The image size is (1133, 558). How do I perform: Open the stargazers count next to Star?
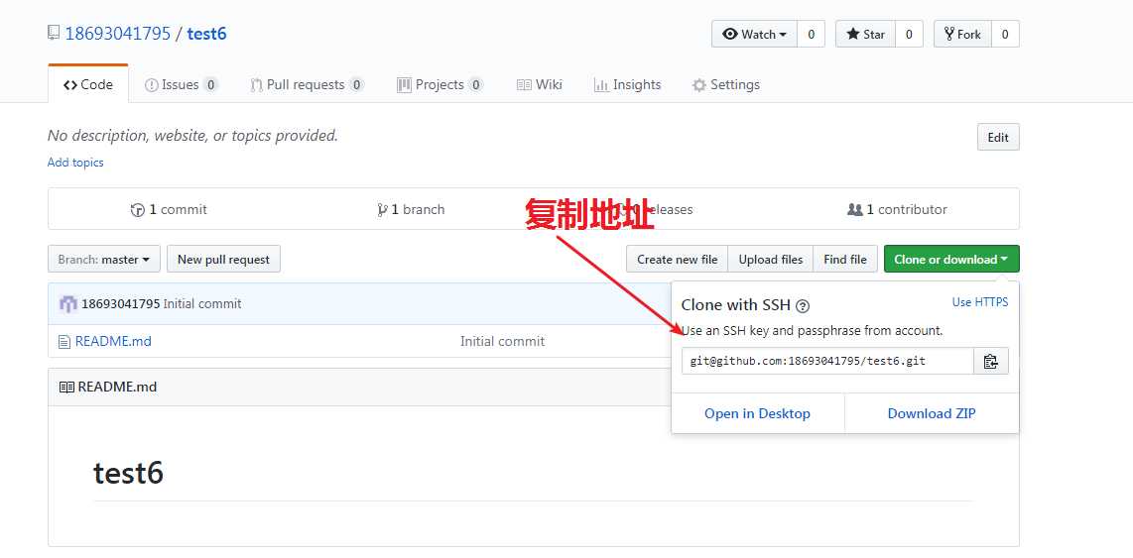(909, 34)
